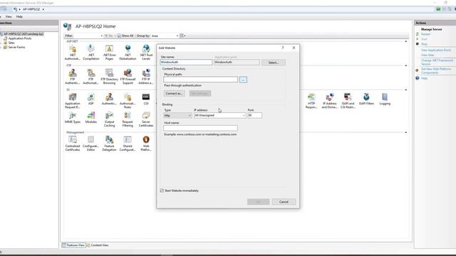Screen dimensions: 456x256
Task: Open the View menu
Action: tap(9, 16)
